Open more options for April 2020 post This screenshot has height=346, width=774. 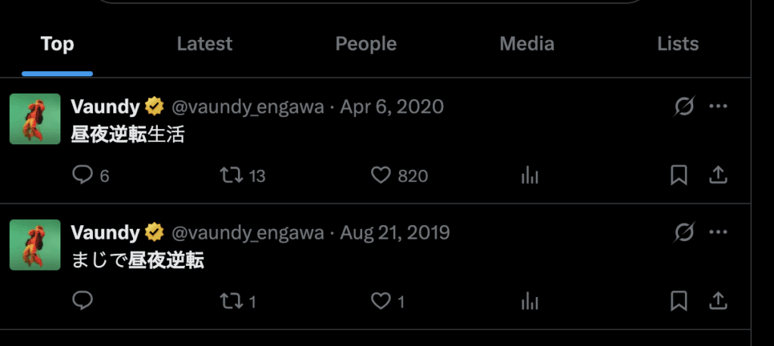point(718,107)
